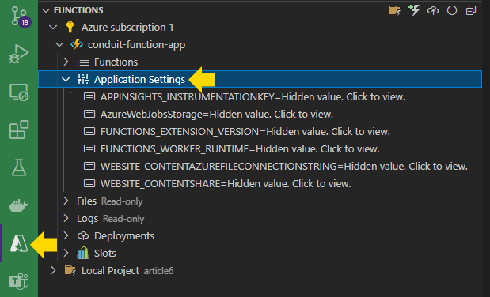
Task: Open the Teams Toolkit view
Action: (19, 282)
